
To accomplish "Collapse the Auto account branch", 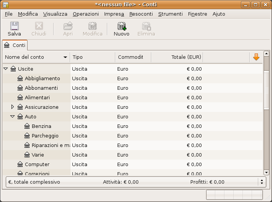I will coord(12,117).
